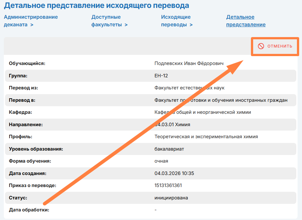Click the Теоретическая и экспериментальная химия profile
302x220 pixels.
(206, 137)
